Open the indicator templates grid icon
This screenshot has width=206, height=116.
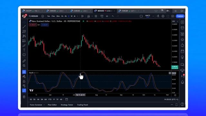(x=96, y=16)
